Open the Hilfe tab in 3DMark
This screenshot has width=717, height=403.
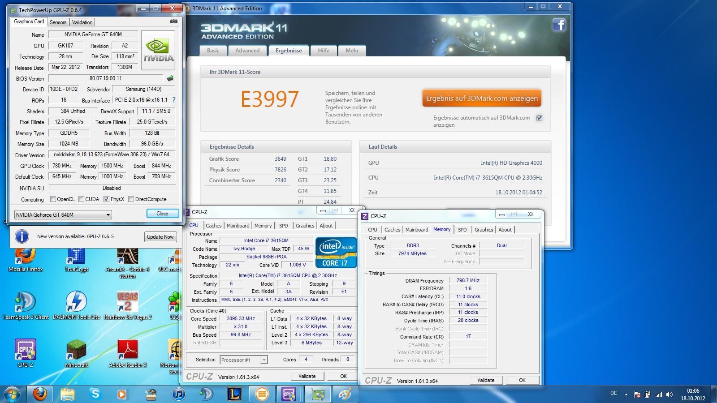(x=324, y=51)
